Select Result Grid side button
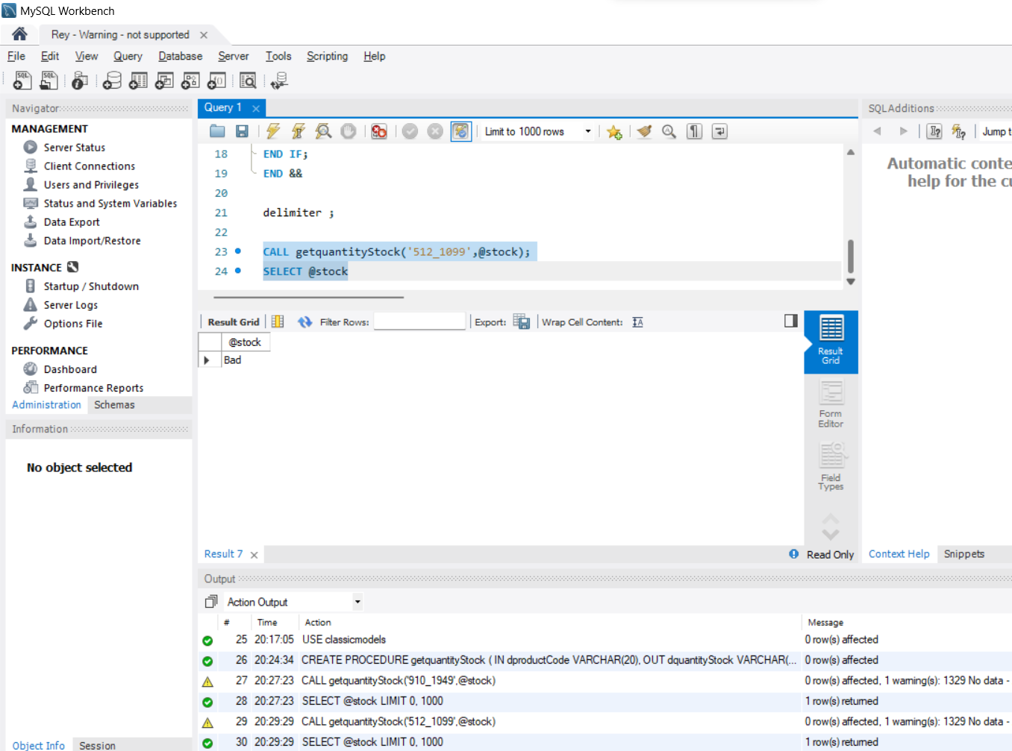The image size is (1012, 751). [x=831, y=341]
